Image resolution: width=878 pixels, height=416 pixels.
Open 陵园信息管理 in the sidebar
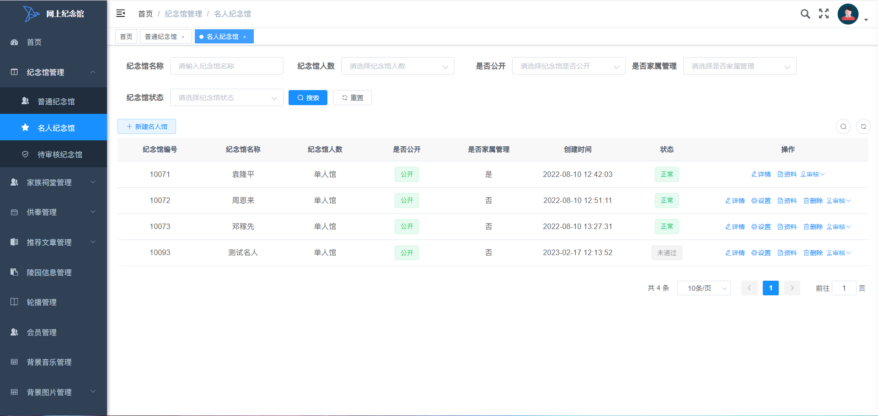click(54, 272)
